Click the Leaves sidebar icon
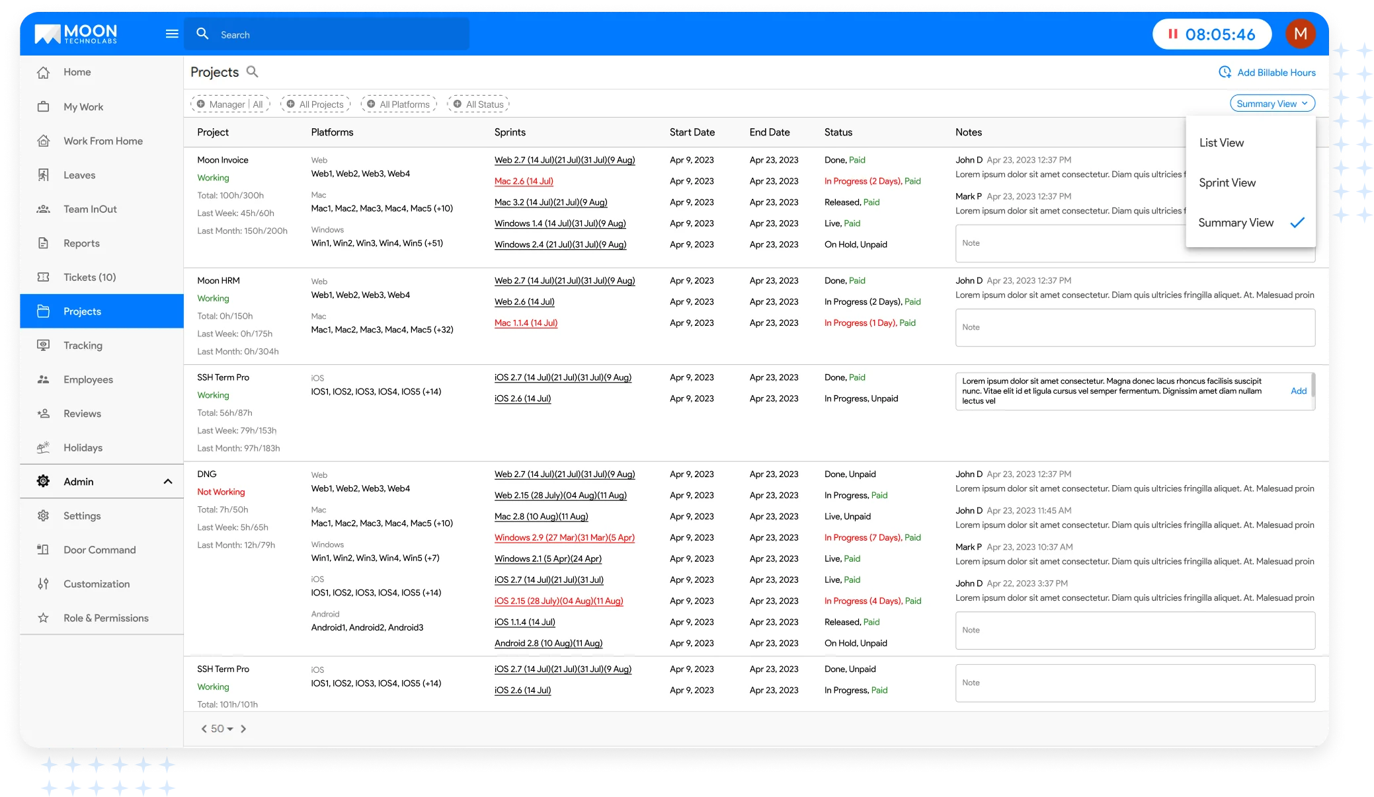Viewport: 1374px width, 797px height. [44, 175]
